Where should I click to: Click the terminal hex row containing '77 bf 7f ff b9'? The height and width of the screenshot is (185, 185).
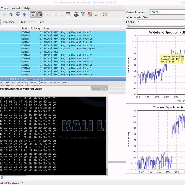[x=28, y=141]
